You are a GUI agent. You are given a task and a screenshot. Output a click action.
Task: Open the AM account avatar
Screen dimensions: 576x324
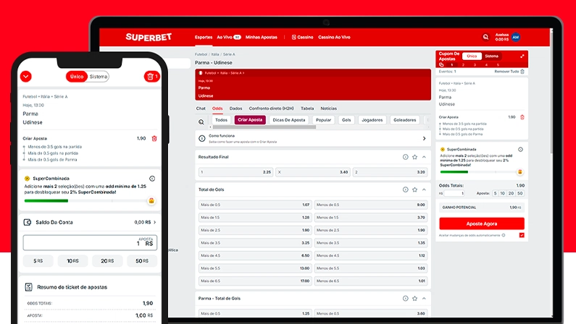516,37
